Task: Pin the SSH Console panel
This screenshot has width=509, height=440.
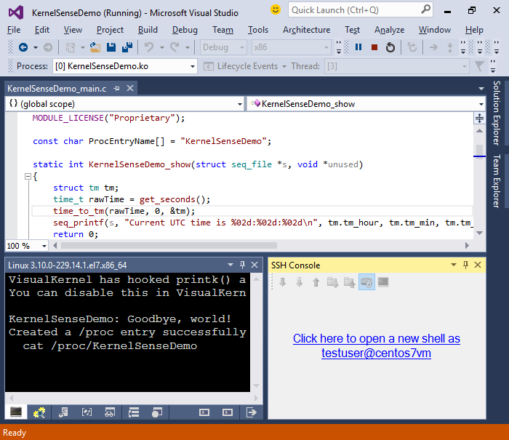Action: [x=465, y=265]
